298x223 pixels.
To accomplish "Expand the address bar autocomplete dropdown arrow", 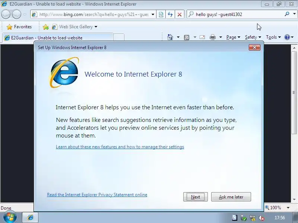I will pyautogui.click(x=153, y=14).
